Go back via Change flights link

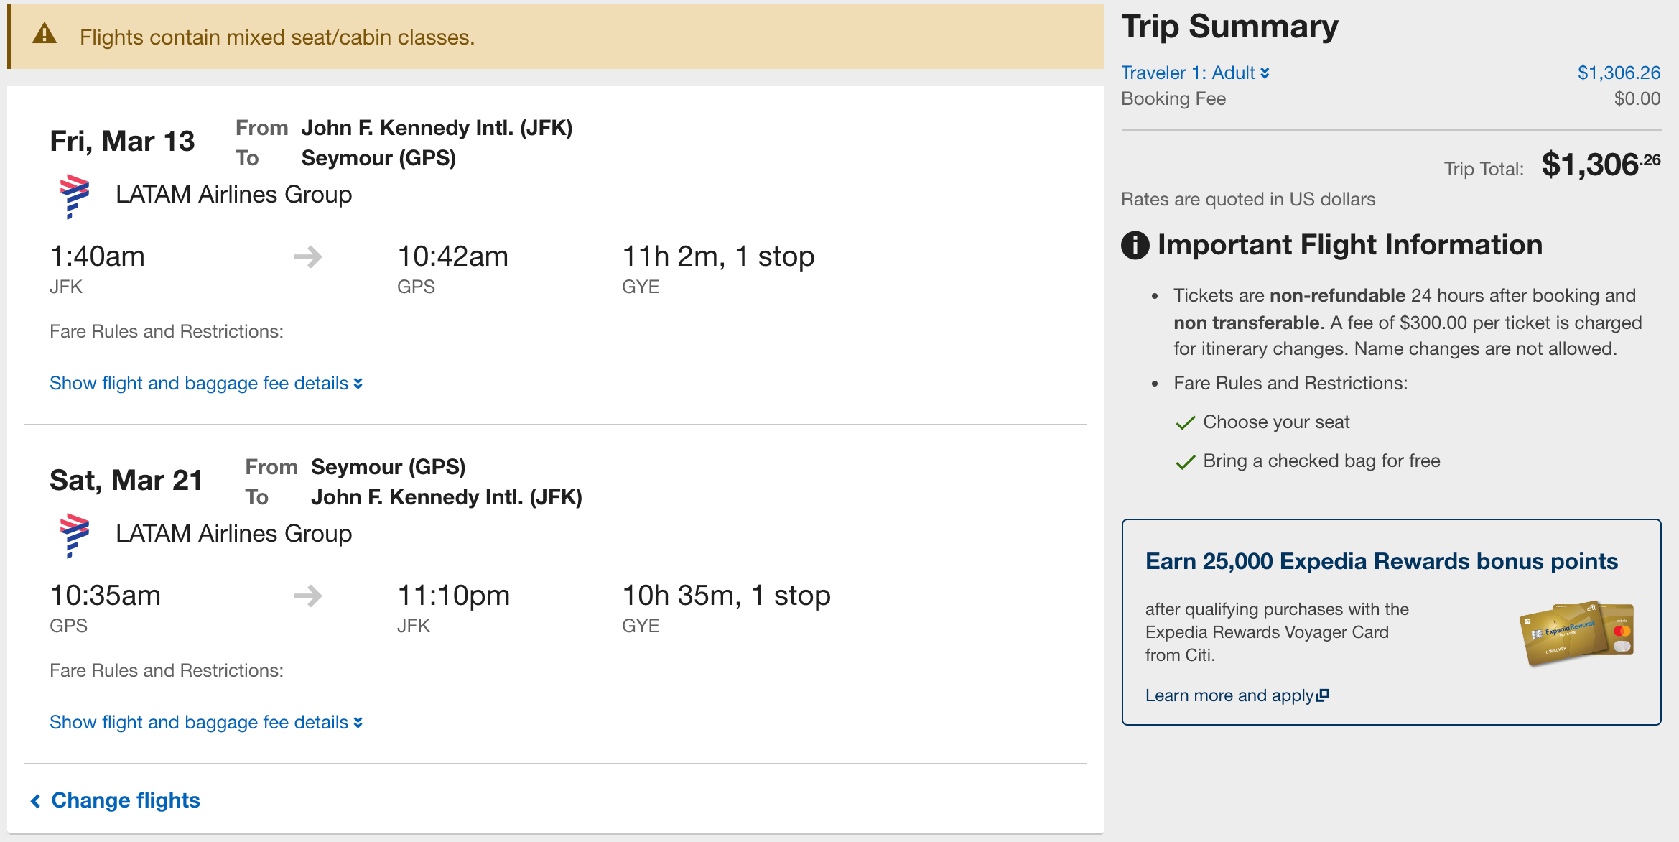point(115,800)
